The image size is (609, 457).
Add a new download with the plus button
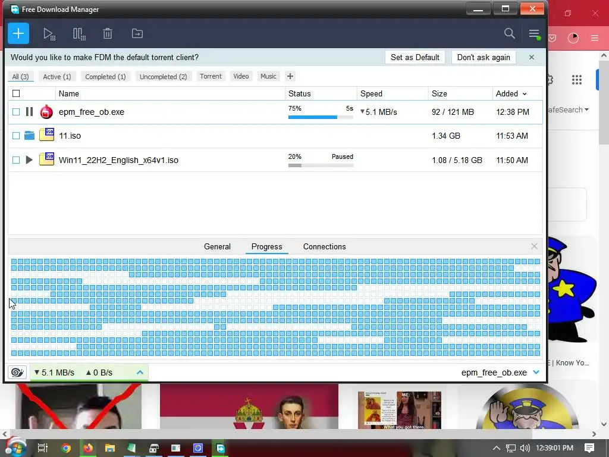point(18,33)
